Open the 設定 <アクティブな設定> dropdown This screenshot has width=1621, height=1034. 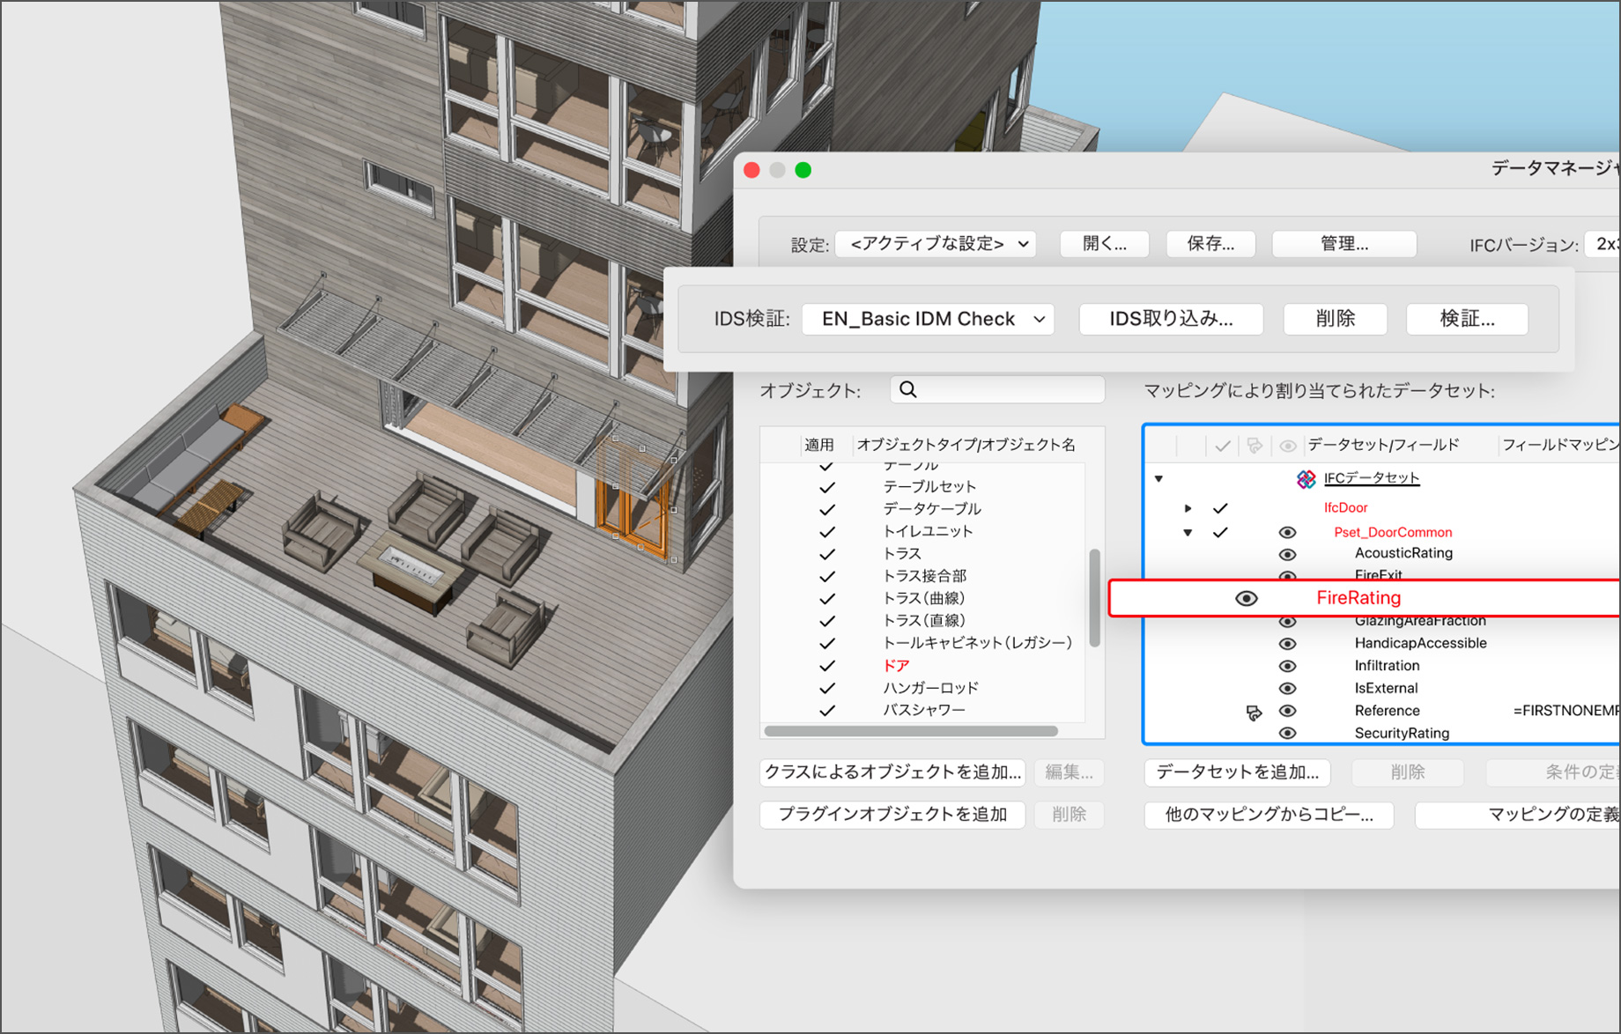tap(936, 244)
